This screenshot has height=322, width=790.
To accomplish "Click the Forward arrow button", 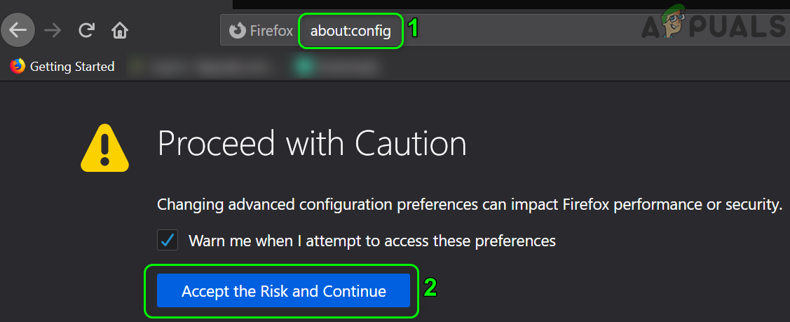I will click(53, 30).
